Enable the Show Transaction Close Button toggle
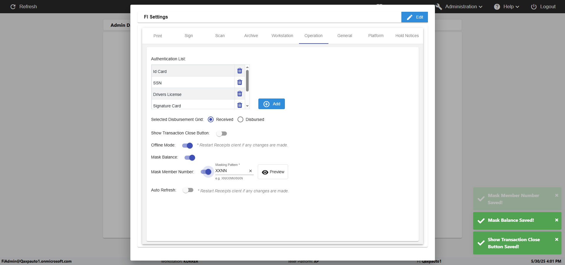The width and height of the screenshot is (565, 265). pyautogui.click(x=222, y=134)
